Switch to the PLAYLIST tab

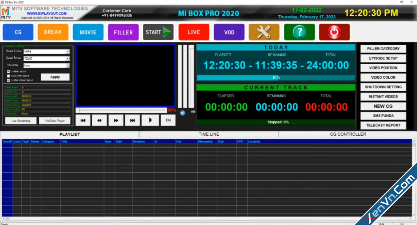pos(70,134)
